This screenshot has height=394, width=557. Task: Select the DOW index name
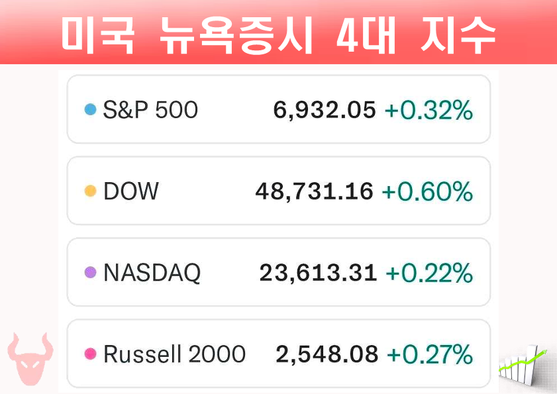(x=131, y=192)
